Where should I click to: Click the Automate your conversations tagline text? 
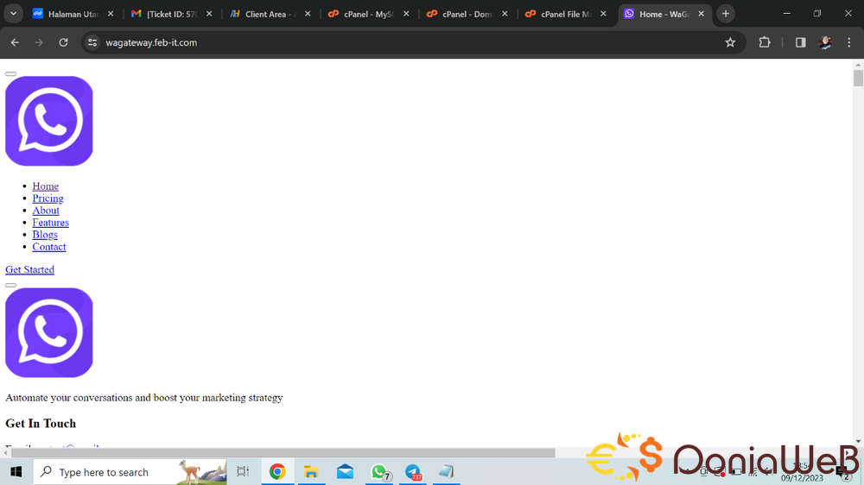coord(143,398)
